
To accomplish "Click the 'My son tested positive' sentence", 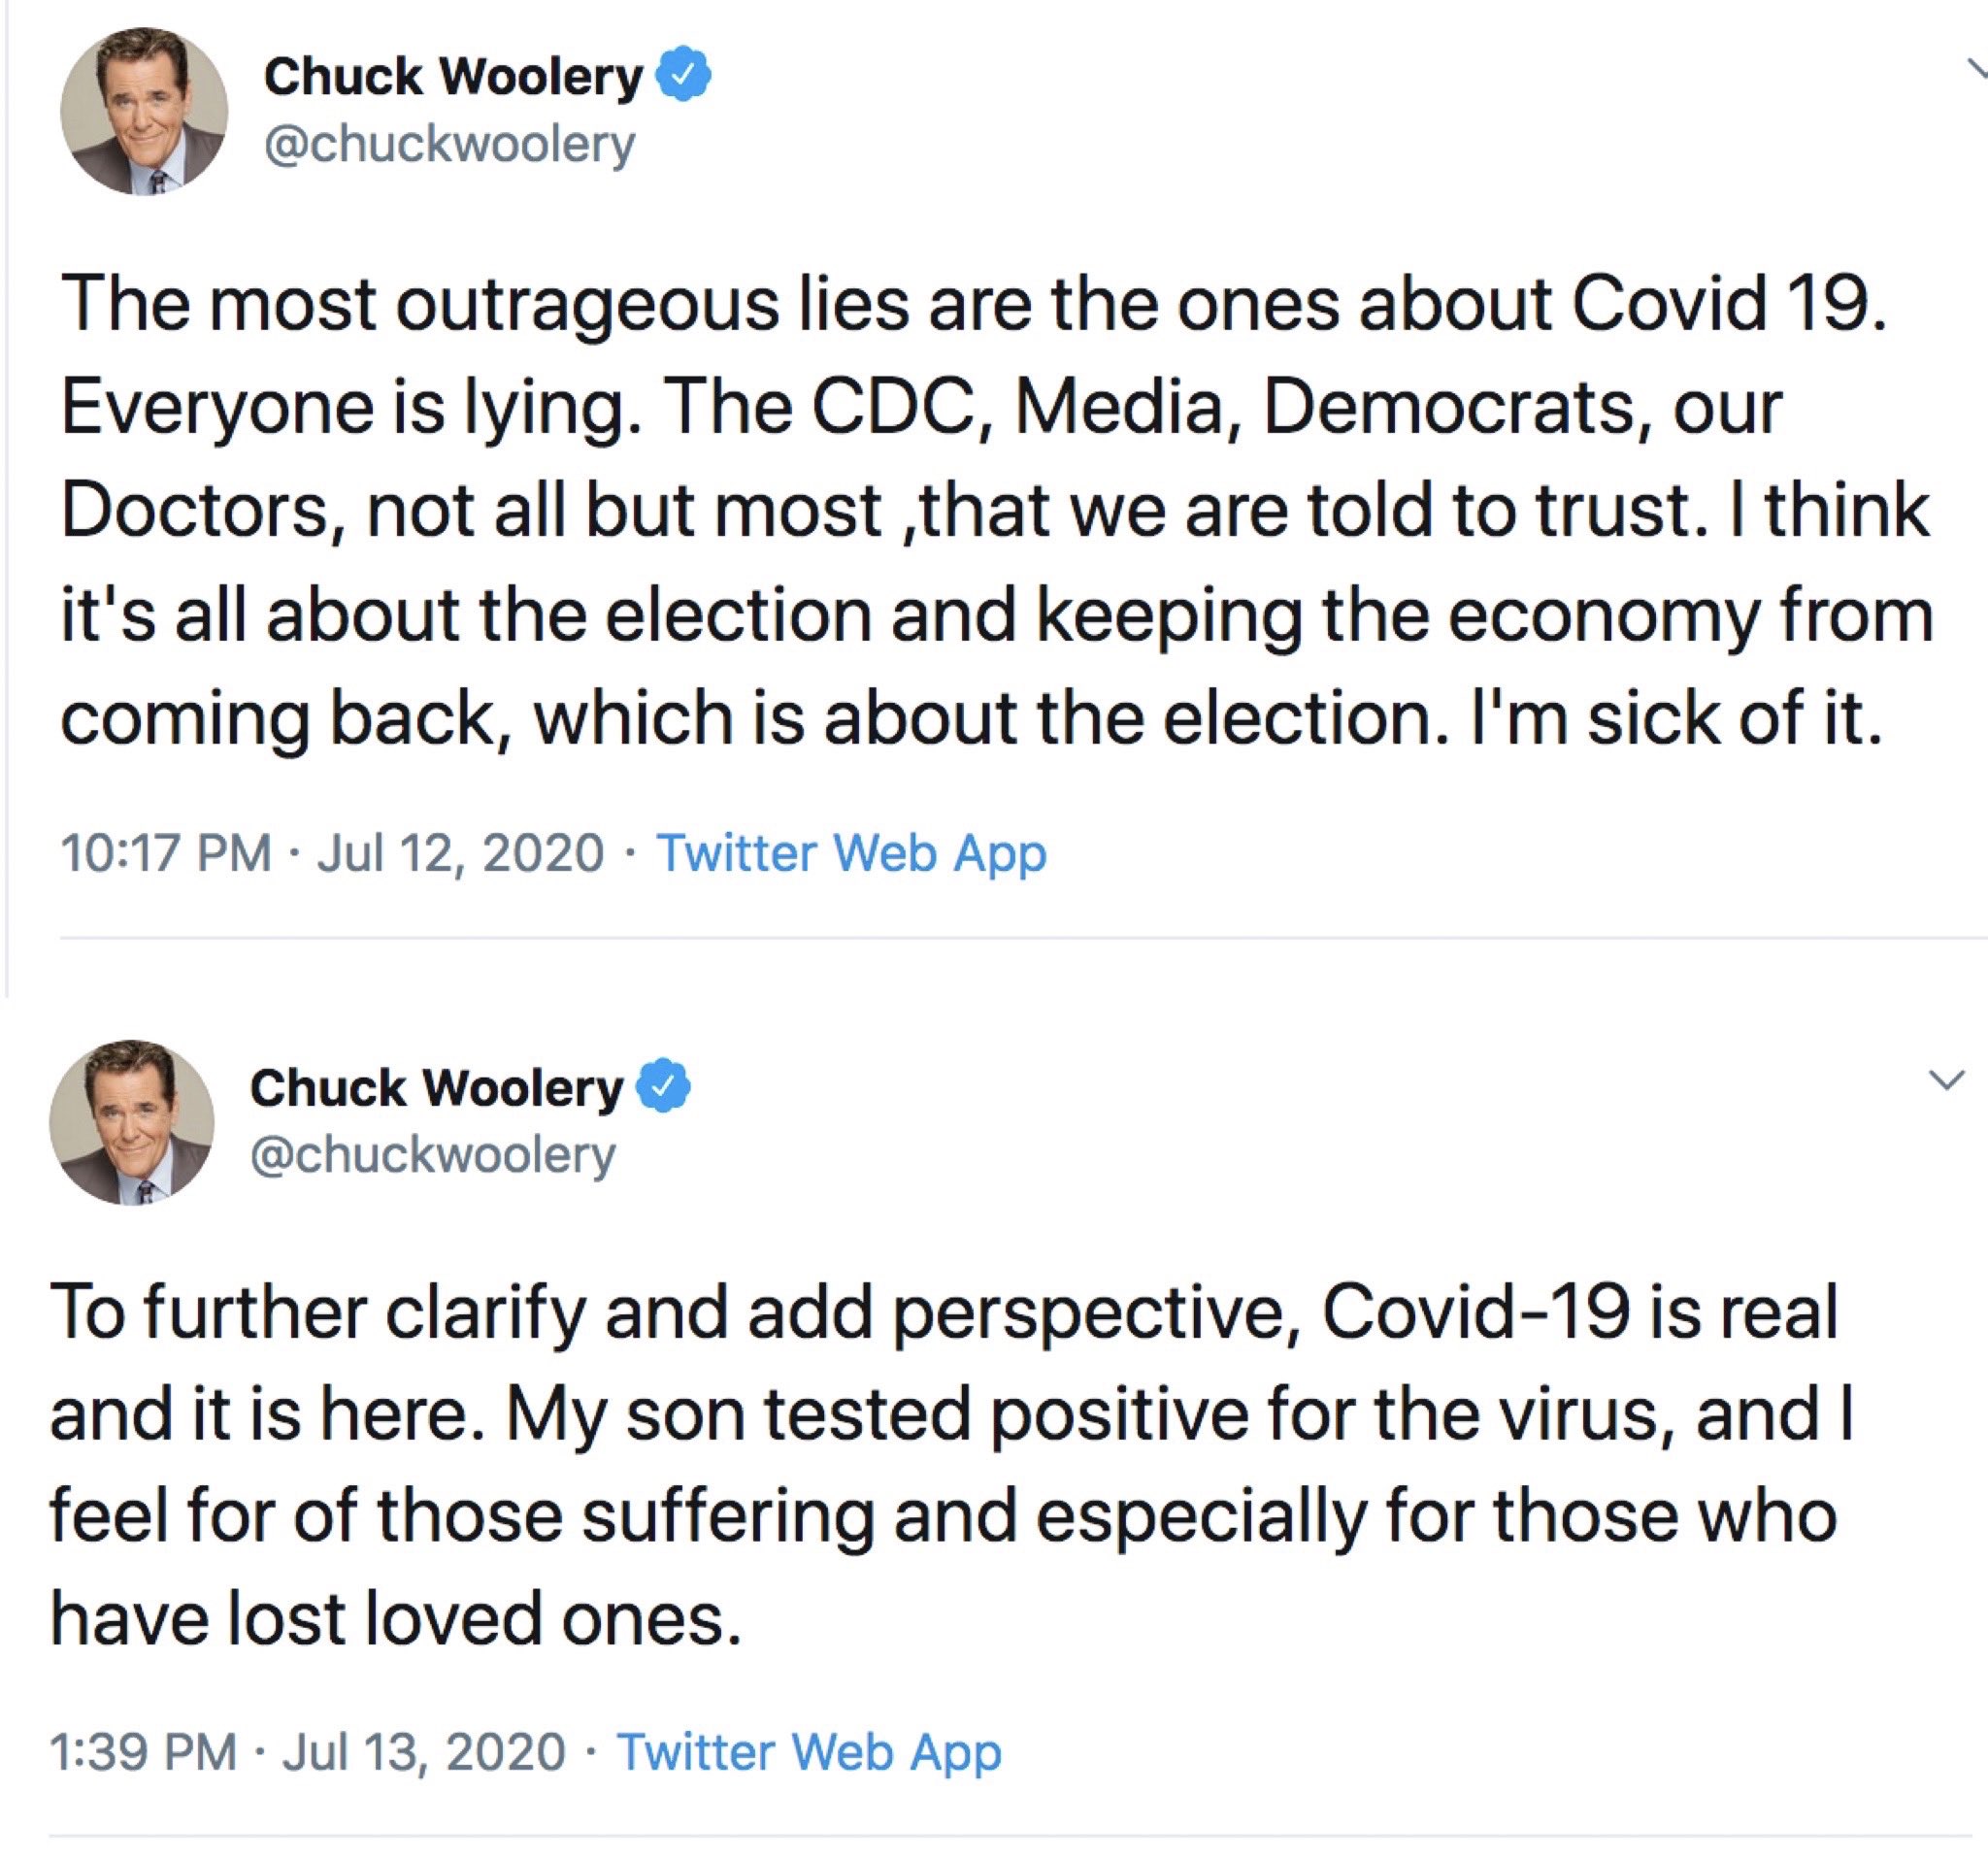I will [x=867, y=1415].
